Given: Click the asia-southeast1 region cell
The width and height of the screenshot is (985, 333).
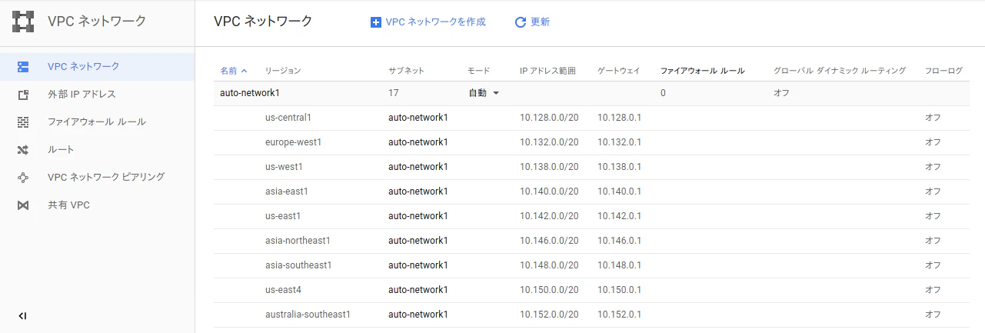Looking at the screenshot, I should point(298,265).
